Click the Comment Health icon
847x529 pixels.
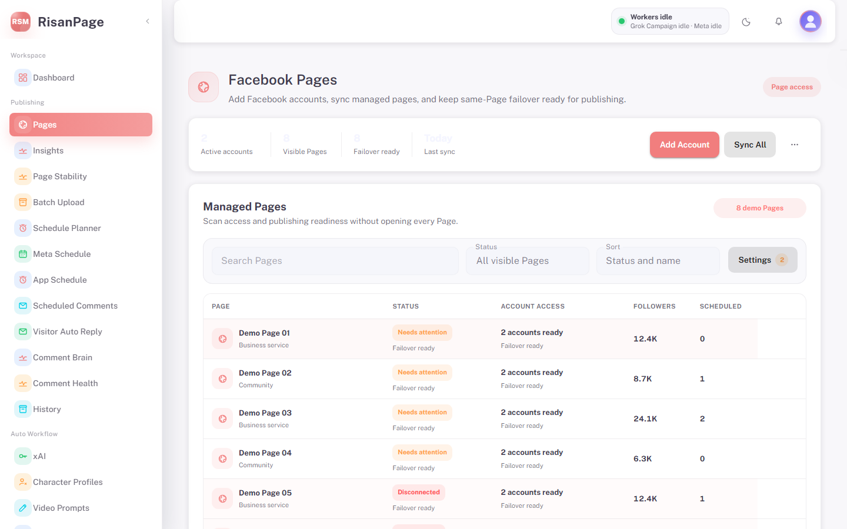[x=23, y=383]
